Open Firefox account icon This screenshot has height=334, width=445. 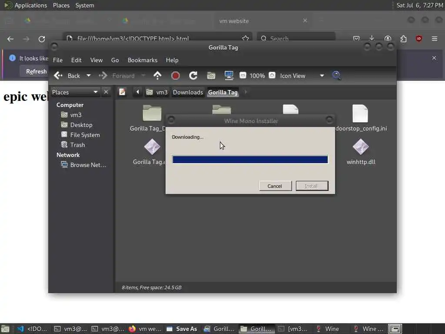(388, 38)
